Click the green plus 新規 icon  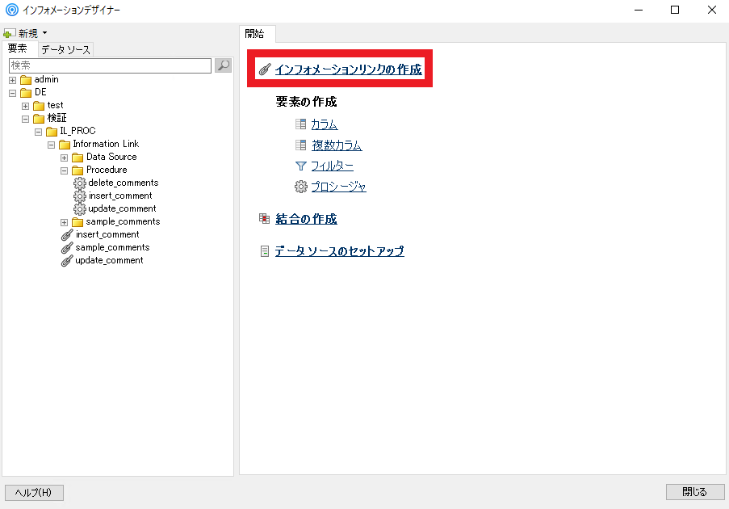[x=9, y=33]
